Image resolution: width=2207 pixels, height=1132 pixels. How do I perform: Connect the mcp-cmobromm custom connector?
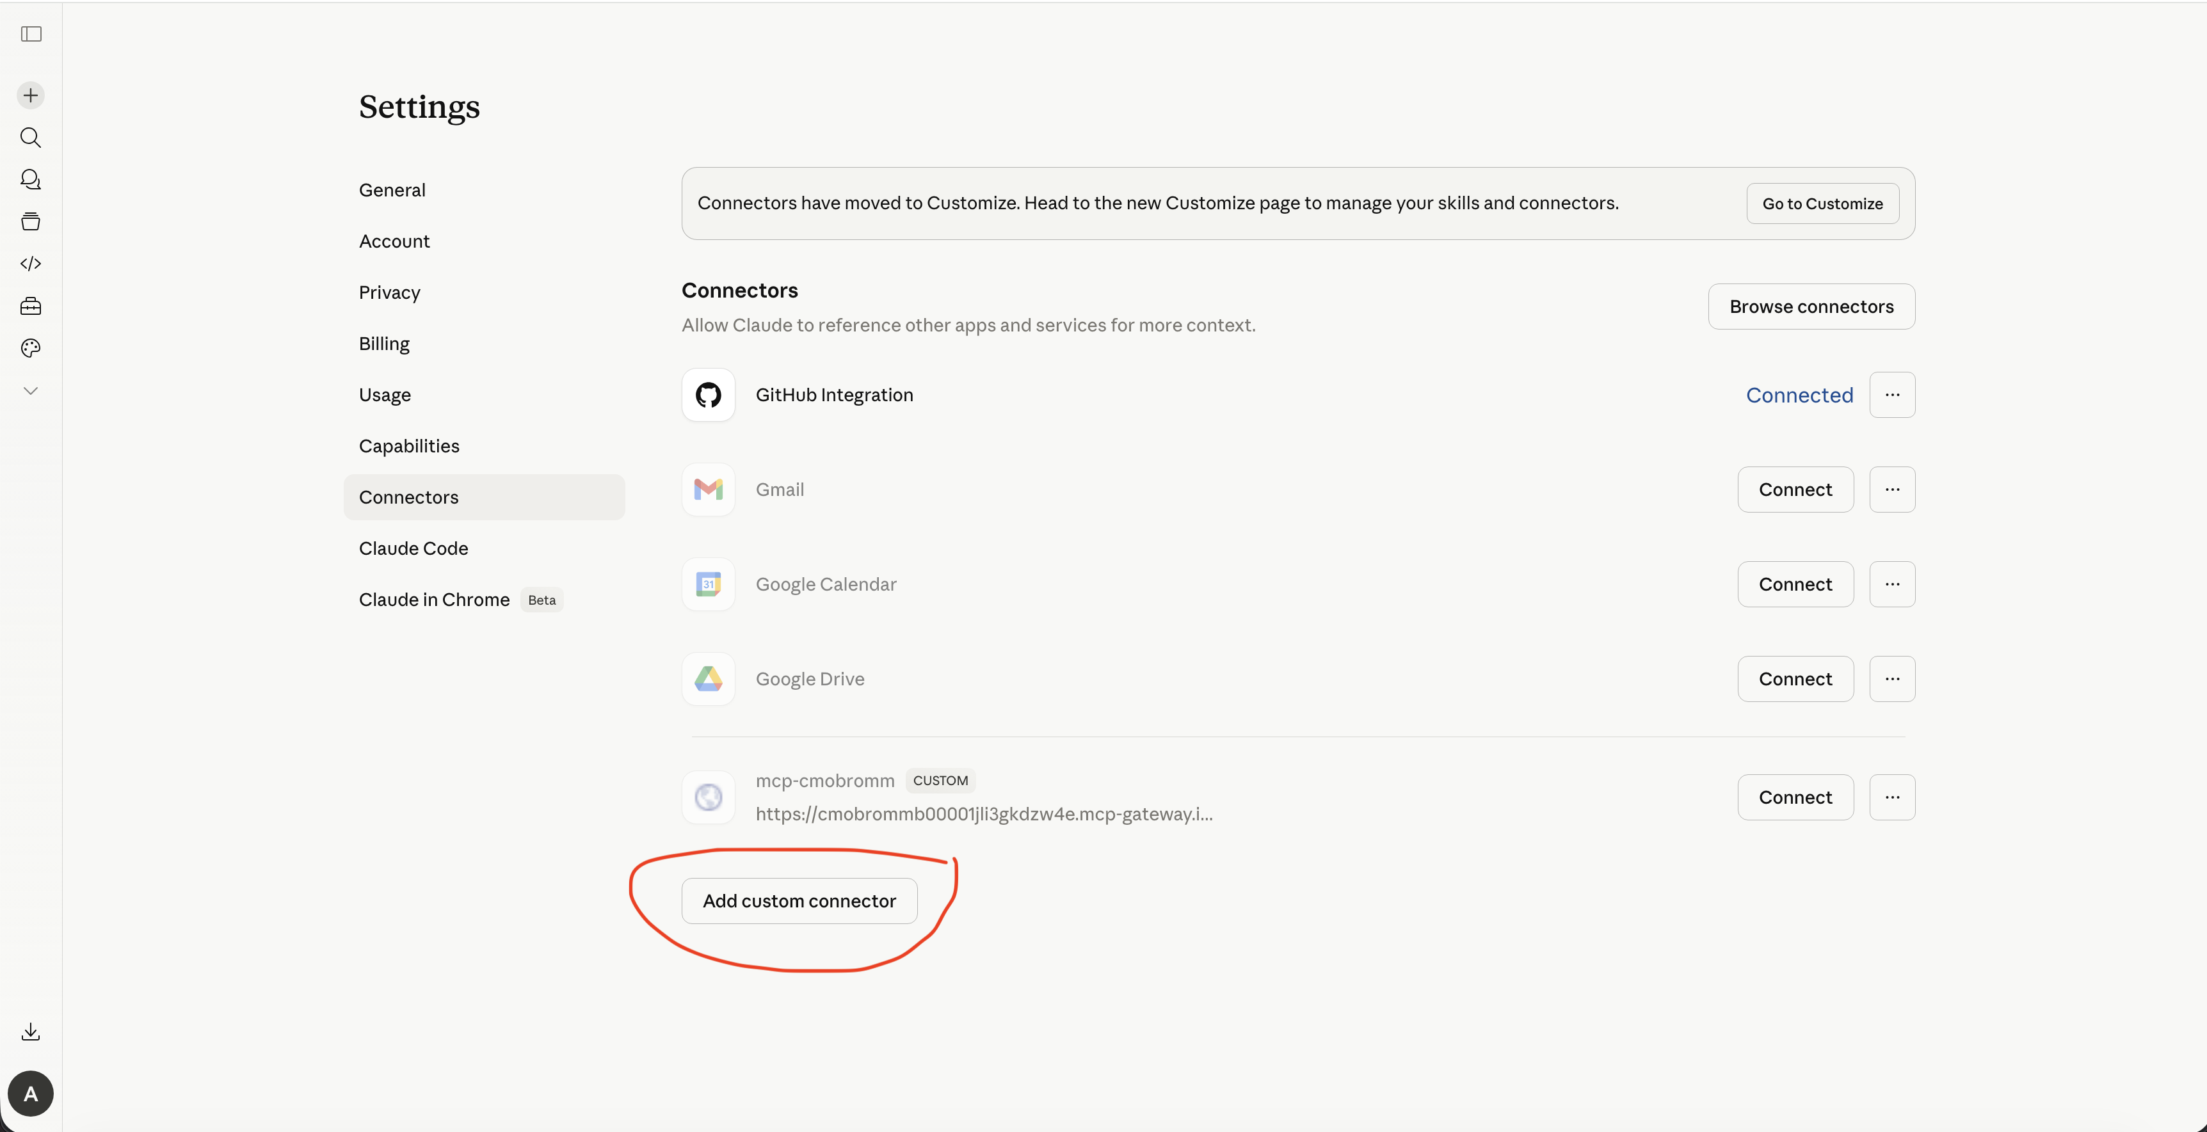coord(1795,797)
